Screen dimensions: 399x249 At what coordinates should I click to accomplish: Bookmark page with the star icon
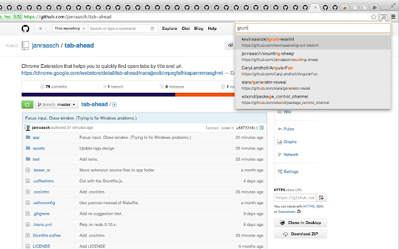pyautogui.click(x=373, y=17)
